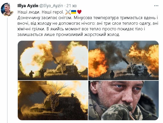The width and height of the screenshot is (163, 123).
Task: Open the bottom-right soldier face portrait
Action: tap(123, 100)
